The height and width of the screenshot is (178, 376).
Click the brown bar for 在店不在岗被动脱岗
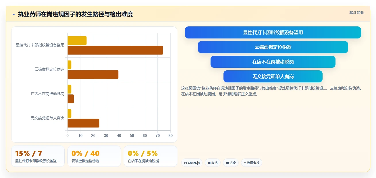[71, 99]
